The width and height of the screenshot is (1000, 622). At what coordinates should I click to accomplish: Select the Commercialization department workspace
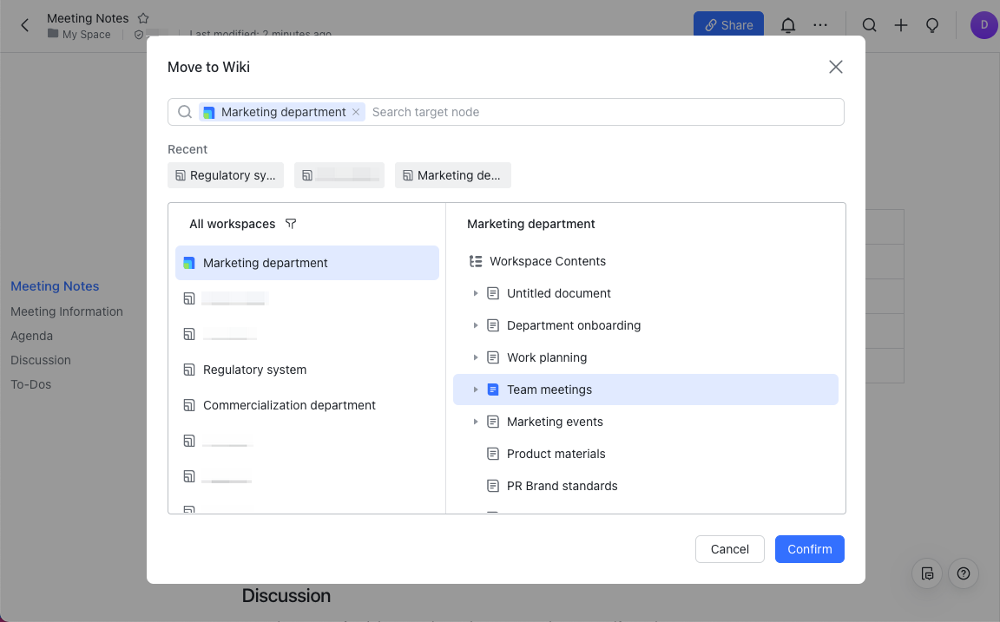pyautogui.click(x=289, y=405)
